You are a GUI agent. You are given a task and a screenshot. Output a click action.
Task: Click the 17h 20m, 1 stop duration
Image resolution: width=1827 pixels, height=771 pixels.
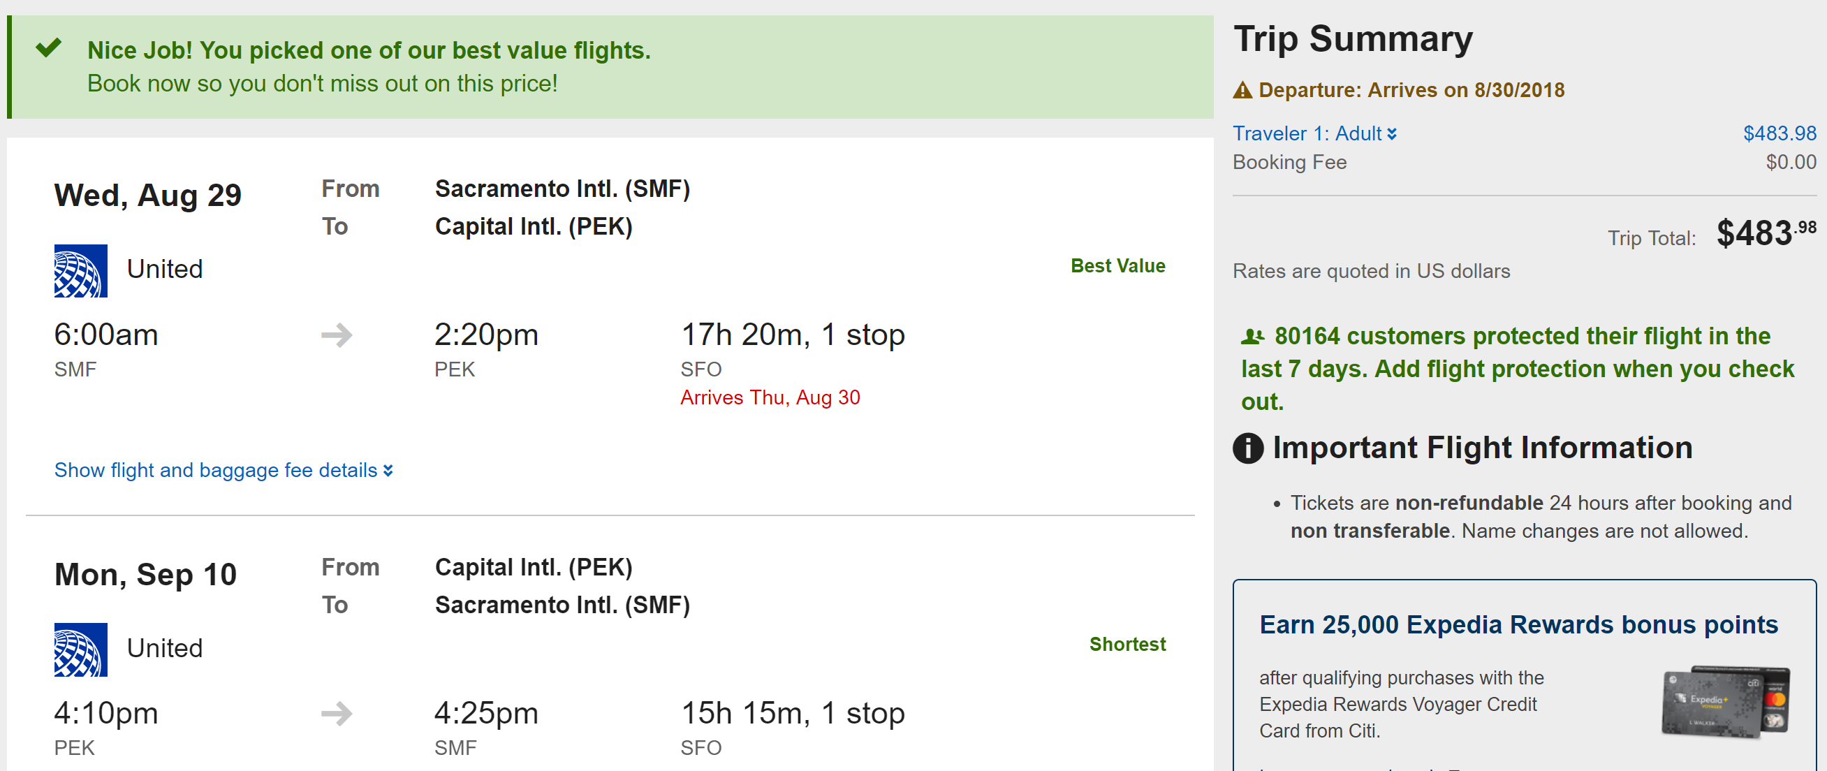(792, 335)
